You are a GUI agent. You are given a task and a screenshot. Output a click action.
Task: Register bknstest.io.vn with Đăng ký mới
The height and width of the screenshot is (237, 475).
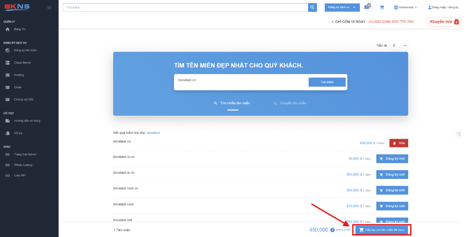point(392,159)
